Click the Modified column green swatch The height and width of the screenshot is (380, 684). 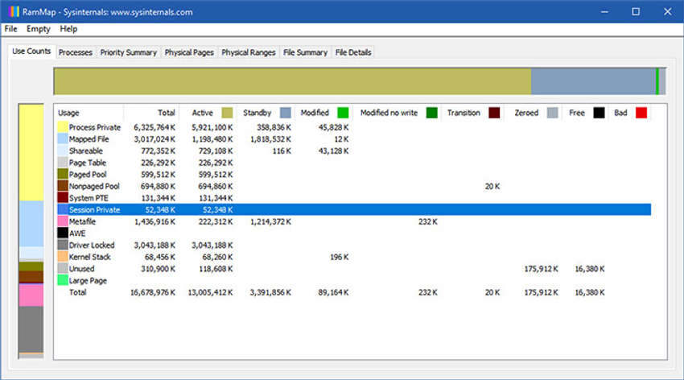coord(343,113)
